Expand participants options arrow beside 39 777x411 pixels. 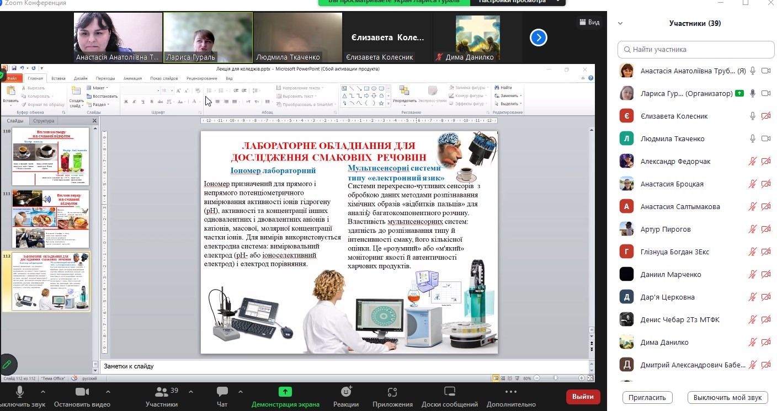[x=191, y=392]
